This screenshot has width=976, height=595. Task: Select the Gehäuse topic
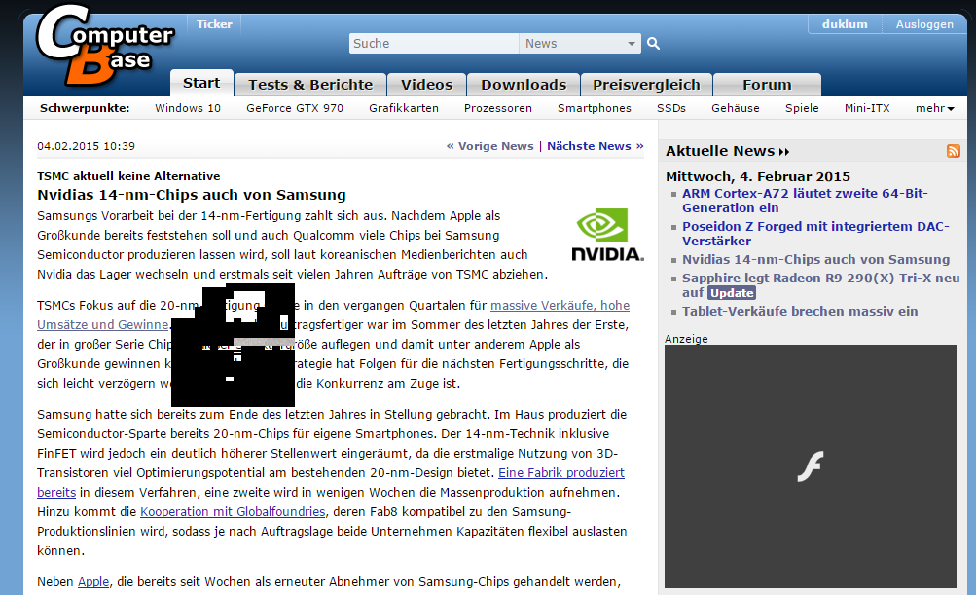pos(735,108)
